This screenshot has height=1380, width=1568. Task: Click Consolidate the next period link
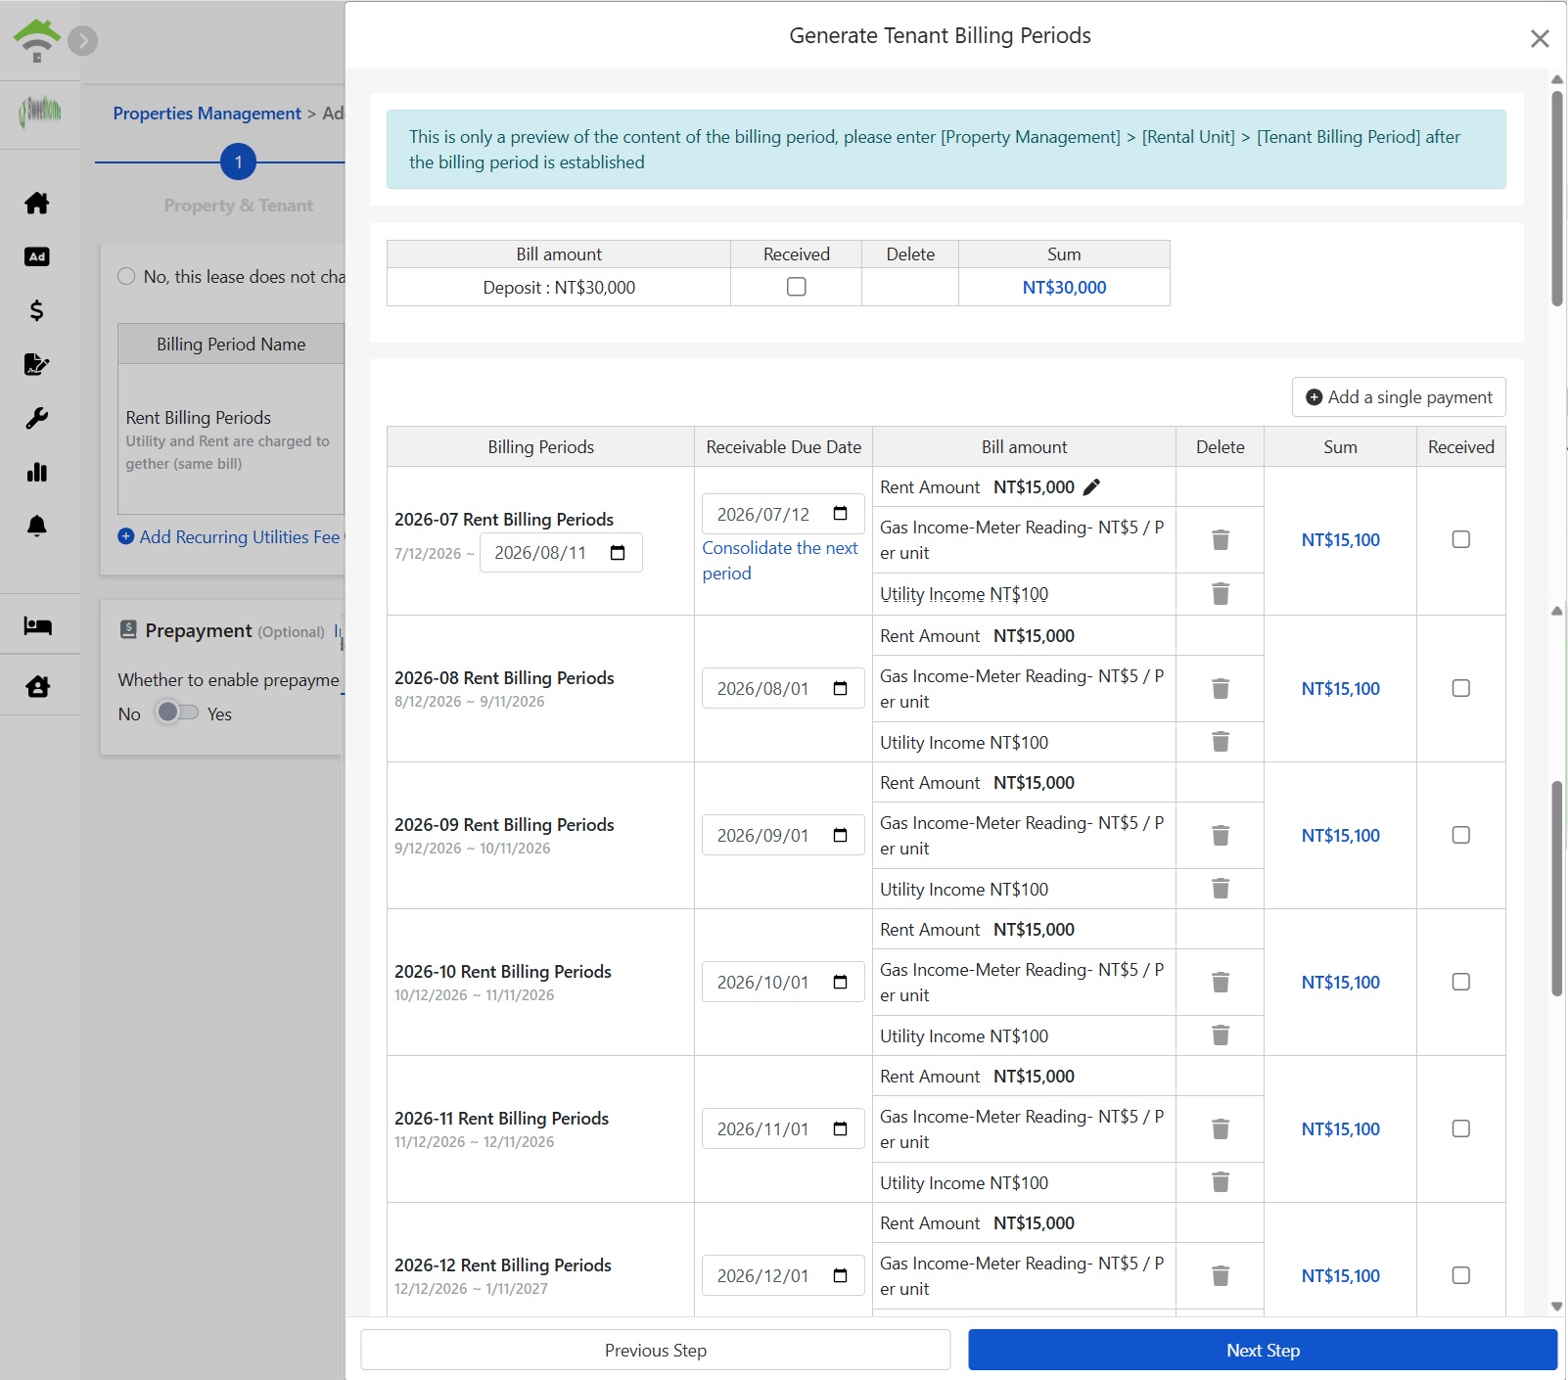(780, 561)
